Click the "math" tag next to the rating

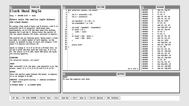point(34,16)
